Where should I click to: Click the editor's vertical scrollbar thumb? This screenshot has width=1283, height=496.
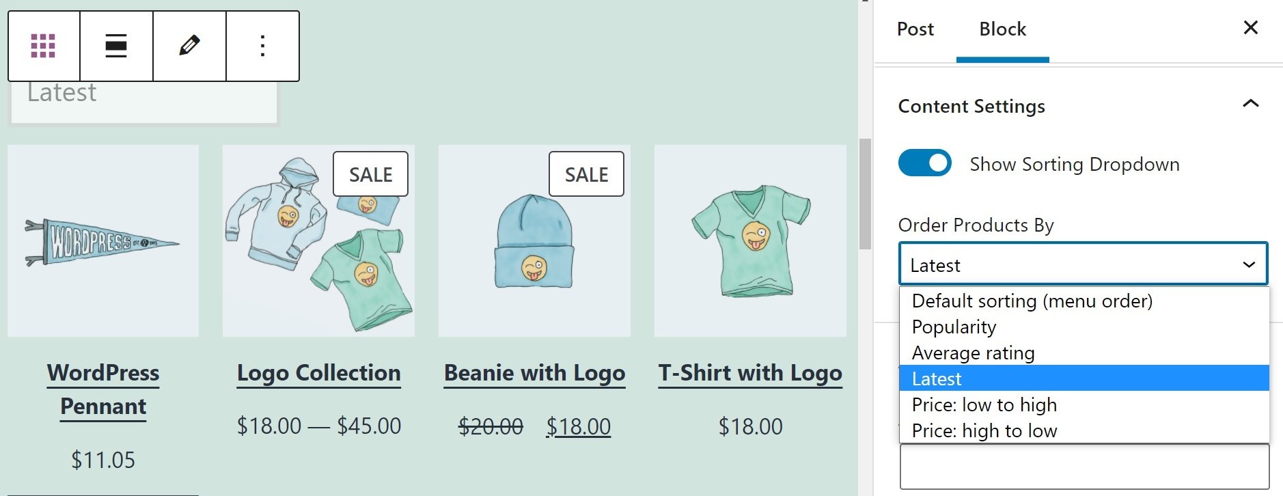click(x=865, y=194)
